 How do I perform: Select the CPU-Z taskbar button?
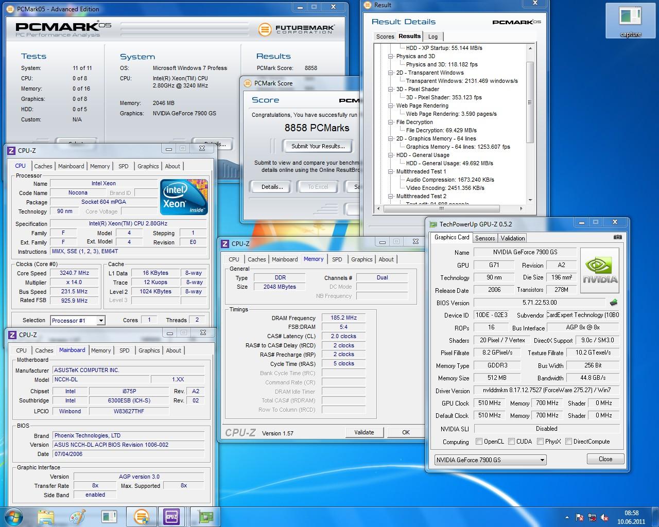pos(172,516)
